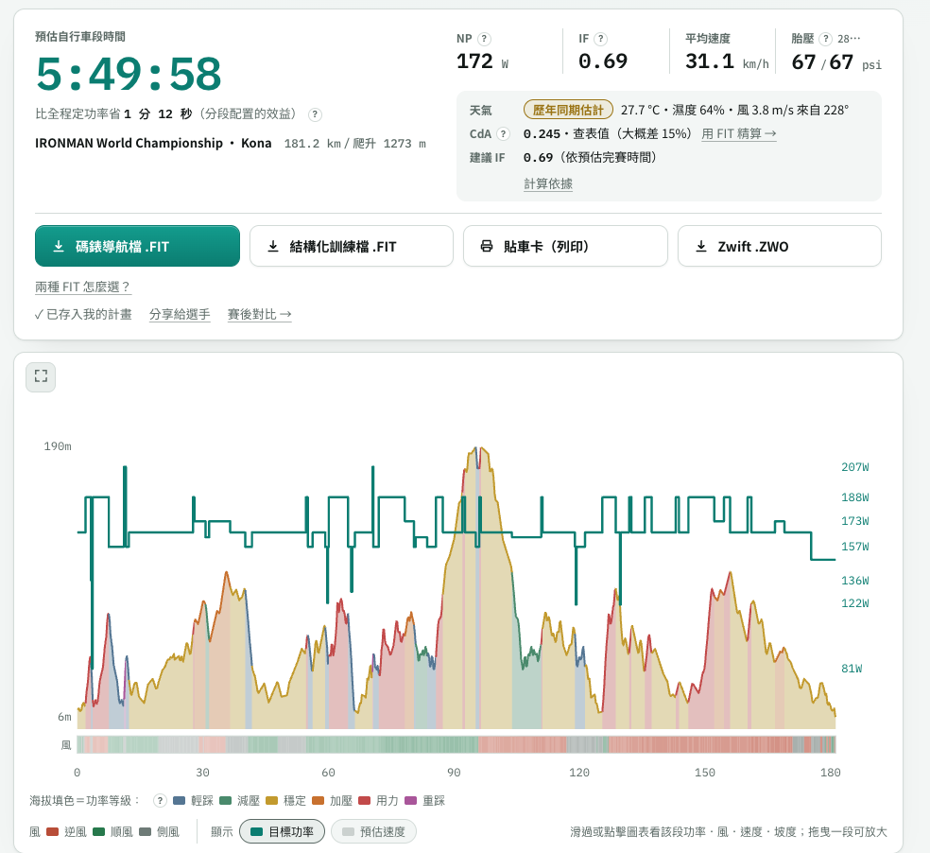Viewport: 930px width, 853px height.
Task: Click the 用力 red legend swatch
Action: coord(364,801)
